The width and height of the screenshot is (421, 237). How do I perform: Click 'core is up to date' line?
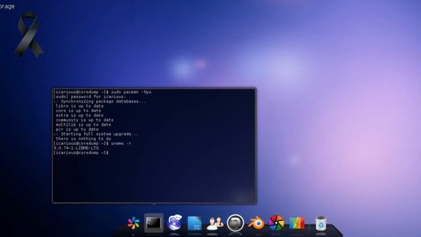[x=78, y=111]
